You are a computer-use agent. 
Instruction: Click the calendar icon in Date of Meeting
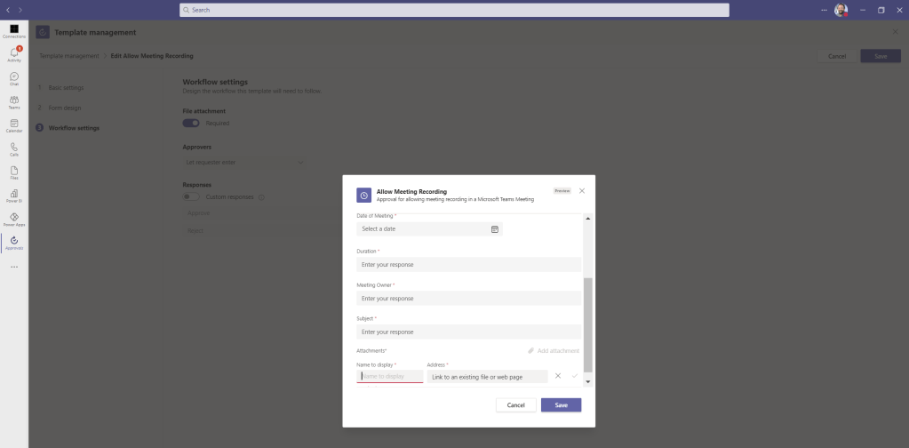[x=495, y=229]
